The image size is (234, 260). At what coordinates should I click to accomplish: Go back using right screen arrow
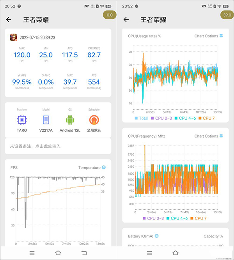tap(126, 19)
